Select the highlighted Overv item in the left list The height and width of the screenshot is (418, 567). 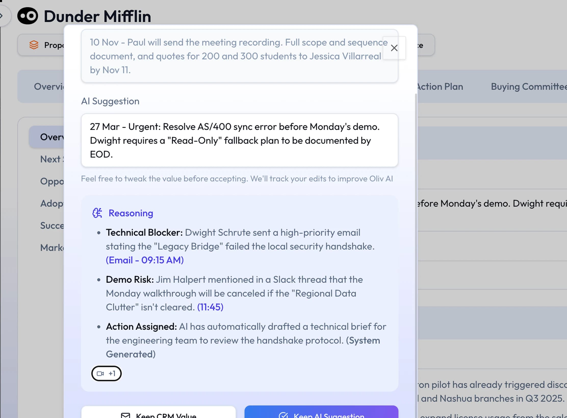[46, 137]
